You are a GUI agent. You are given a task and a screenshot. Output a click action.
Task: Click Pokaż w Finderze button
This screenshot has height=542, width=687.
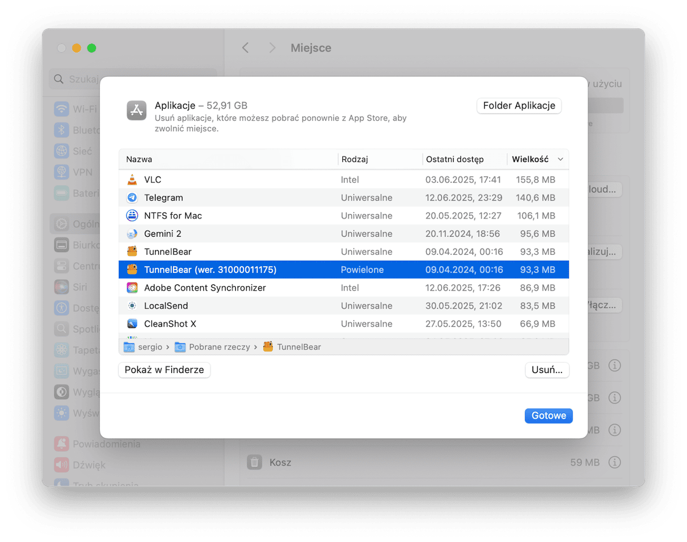click(x=164, y=370)
